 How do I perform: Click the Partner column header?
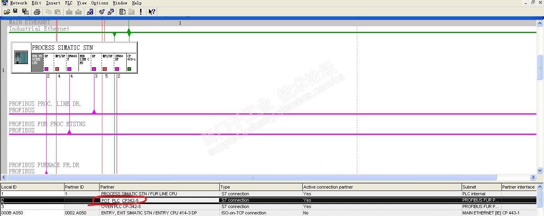159,187
